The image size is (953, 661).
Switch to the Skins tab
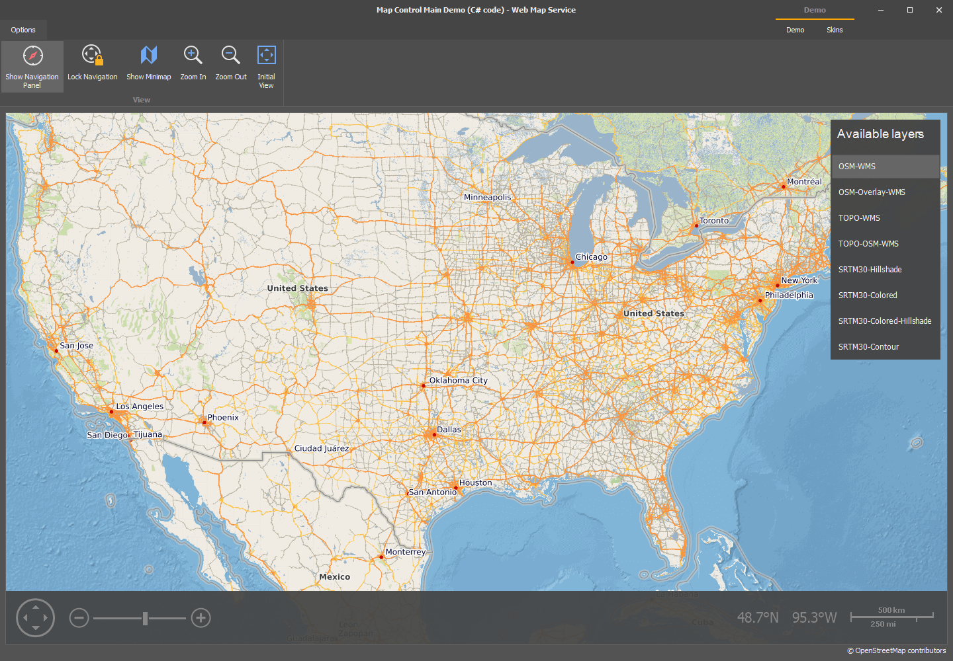click(x=835, y=29)
